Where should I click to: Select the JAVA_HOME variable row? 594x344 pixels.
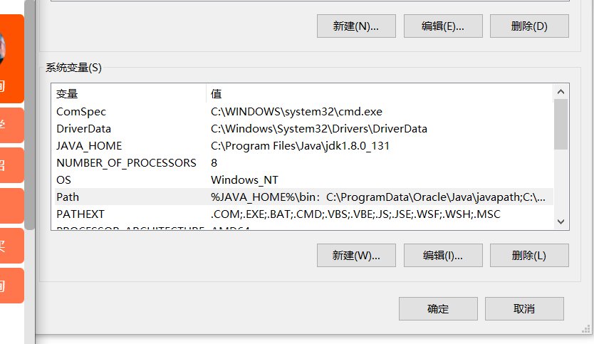pos(304,146)
